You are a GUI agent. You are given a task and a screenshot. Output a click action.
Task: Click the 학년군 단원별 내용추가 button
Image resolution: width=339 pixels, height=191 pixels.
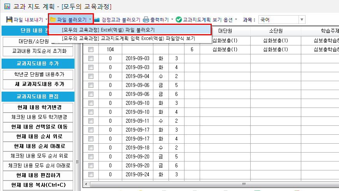[38, 75]
